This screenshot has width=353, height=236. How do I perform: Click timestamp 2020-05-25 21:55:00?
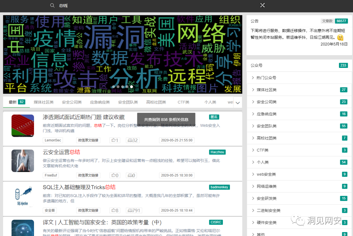click(177, 140)
